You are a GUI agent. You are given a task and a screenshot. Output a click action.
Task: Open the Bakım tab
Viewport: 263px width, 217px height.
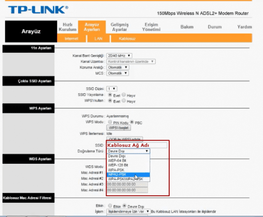[x=187, y=27]
